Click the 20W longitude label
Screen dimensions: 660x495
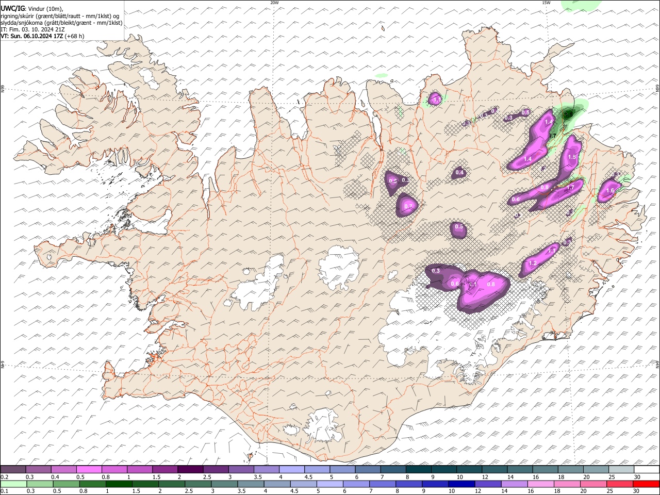(x=274, y=3)
